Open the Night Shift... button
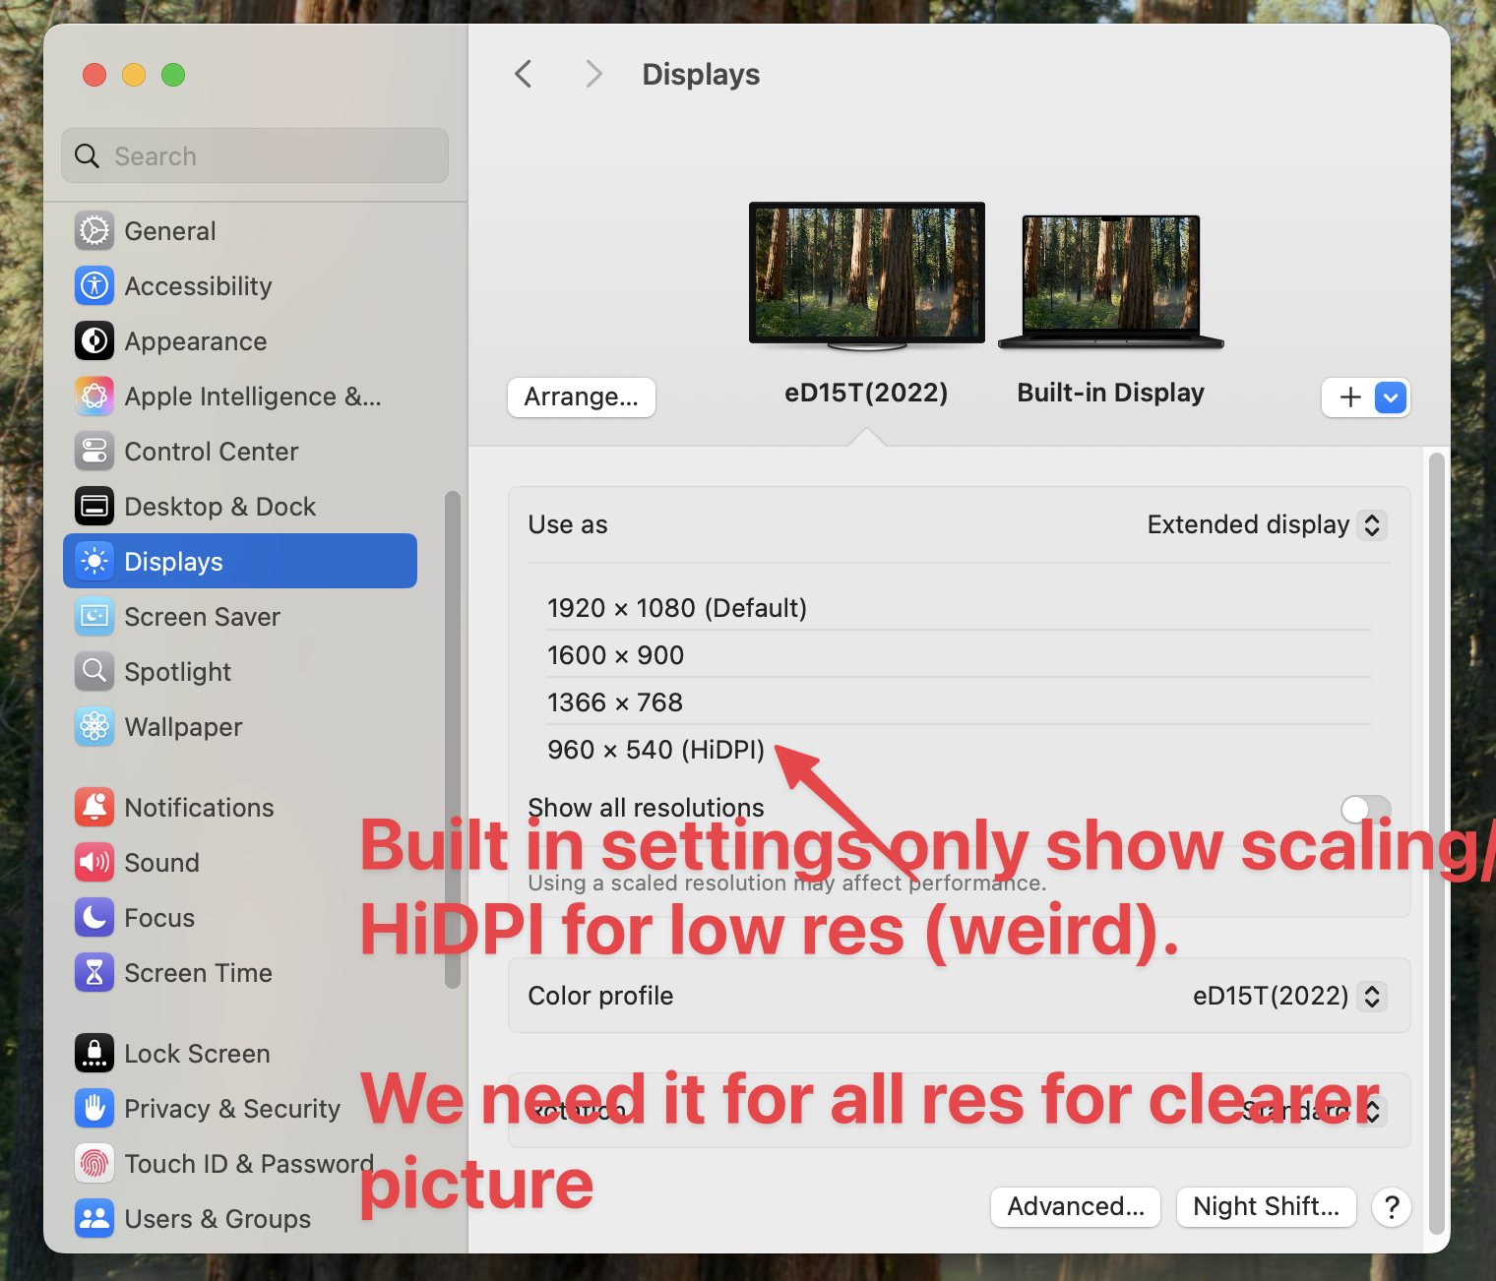 tap(1266, 1206)
